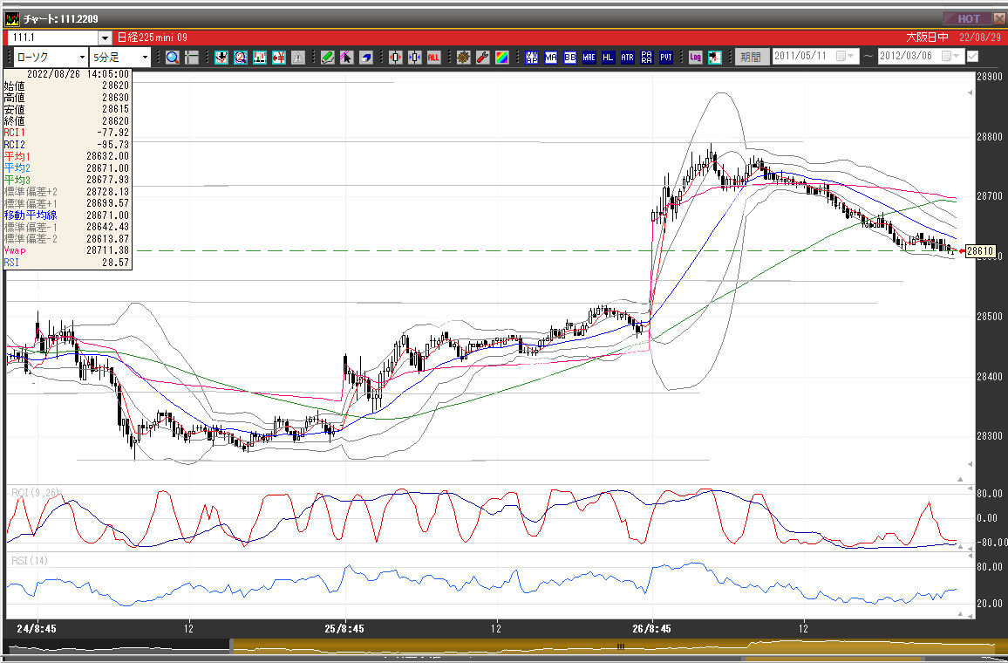Click the magnifier zoom tool icon
Image resolution: width=1008 pixels, height=663 pixels.
[173, 58]
